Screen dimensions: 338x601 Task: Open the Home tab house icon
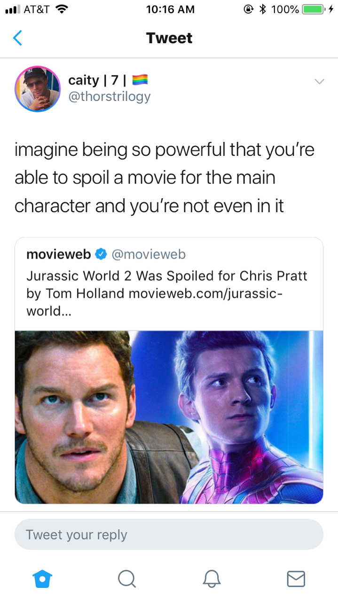pyautogui.click(x=42, y=578)
